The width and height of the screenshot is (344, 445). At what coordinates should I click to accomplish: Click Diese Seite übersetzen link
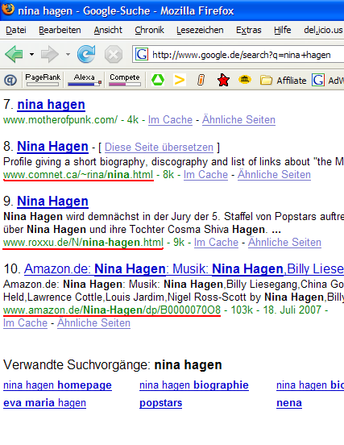point(159,148)
